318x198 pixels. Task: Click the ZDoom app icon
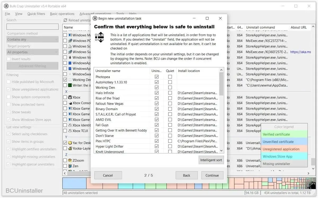(x=70, y=160)
